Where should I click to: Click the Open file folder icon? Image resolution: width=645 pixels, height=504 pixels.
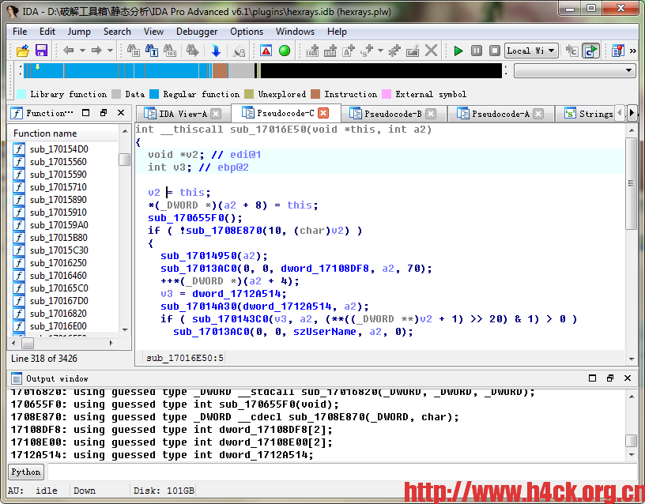23,51
